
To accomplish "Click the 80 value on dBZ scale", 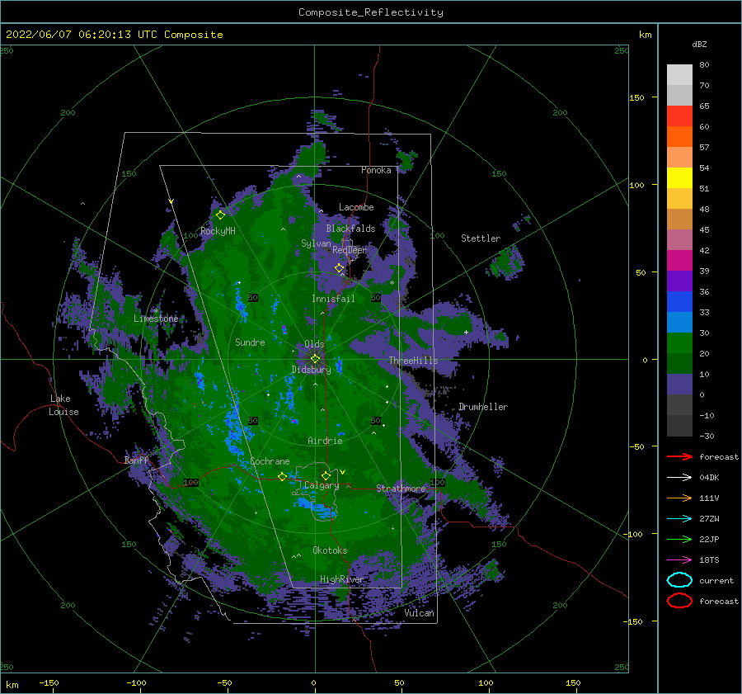I will (x=704, y=64).
